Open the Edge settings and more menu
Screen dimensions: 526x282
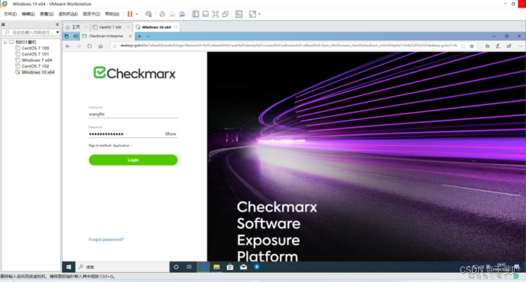pos(520,46)
